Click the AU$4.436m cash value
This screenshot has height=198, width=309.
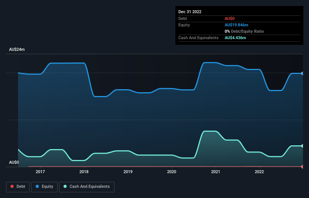coord(235,38)
